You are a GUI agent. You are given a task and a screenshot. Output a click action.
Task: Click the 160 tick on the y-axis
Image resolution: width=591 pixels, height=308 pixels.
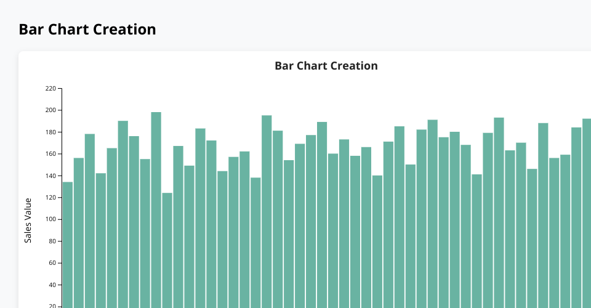pyautogui.click(x=50, y=154)
